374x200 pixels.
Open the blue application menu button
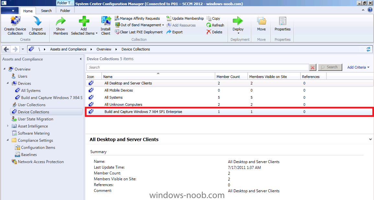[9, 11]
